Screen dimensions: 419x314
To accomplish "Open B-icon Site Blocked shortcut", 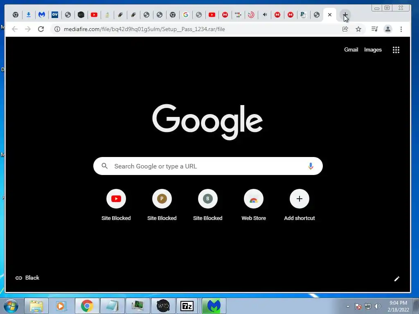I will coord(207,205).
